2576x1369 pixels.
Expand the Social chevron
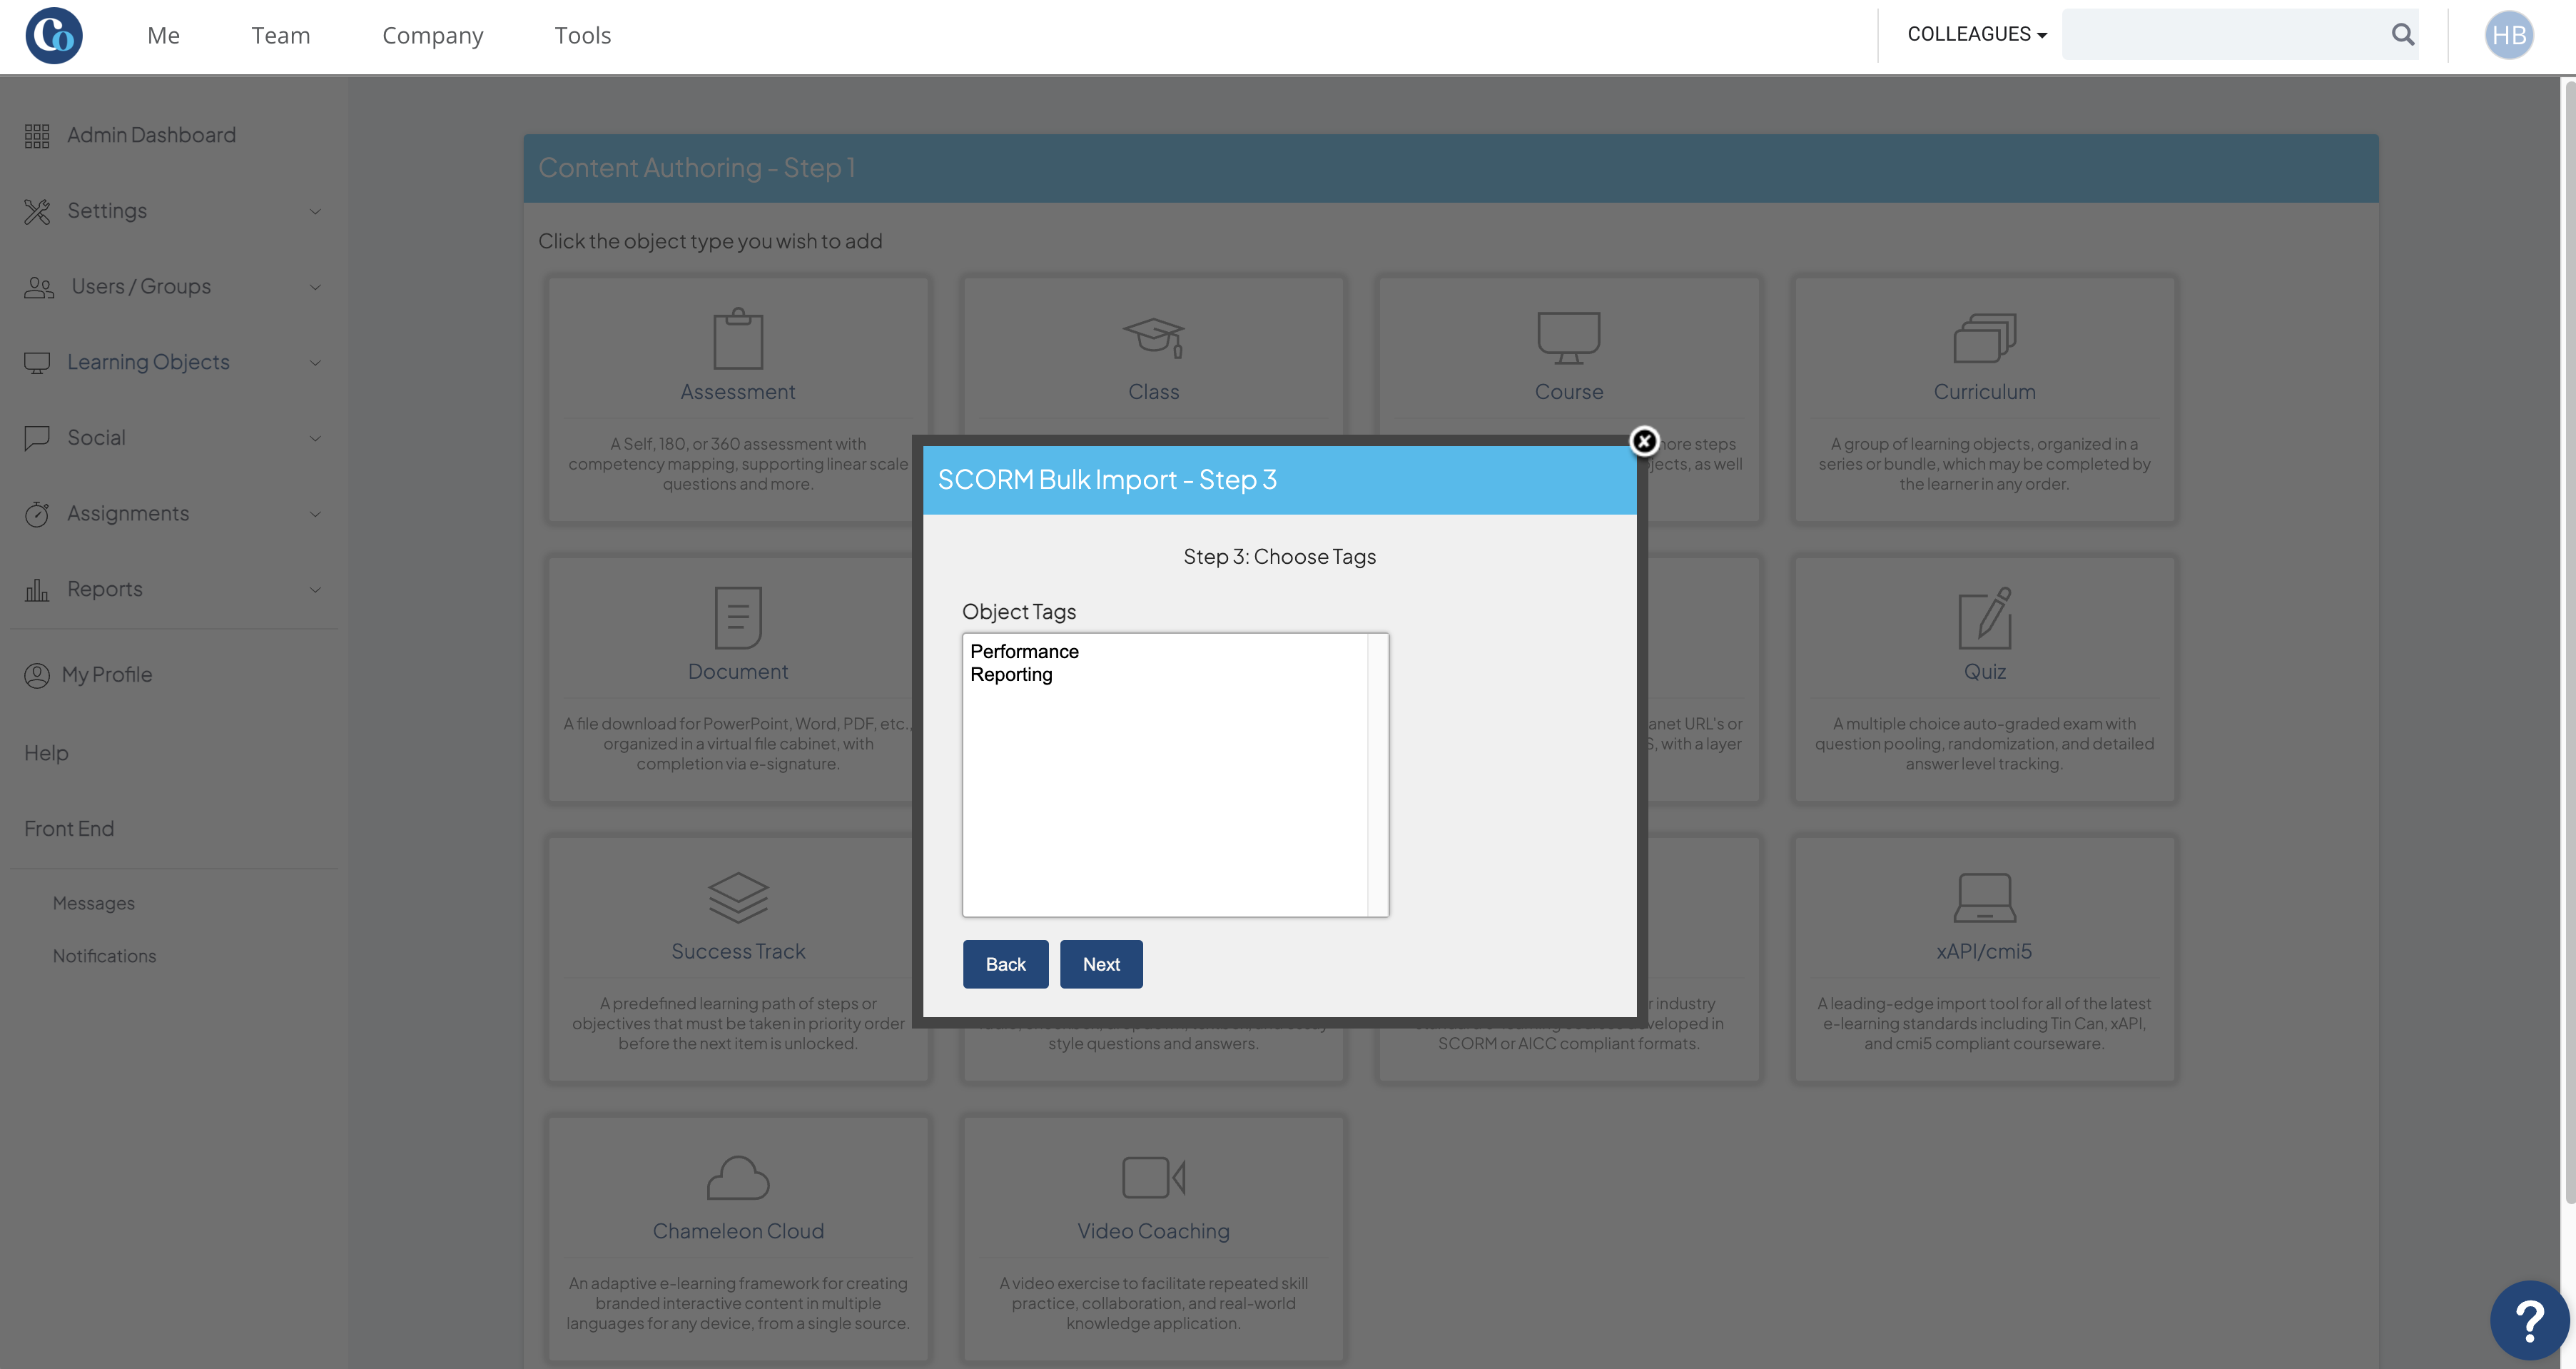coord(315,438)
